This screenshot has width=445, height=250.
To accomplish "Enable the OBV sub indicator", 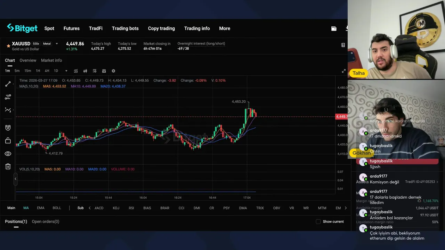I will 276,208.
